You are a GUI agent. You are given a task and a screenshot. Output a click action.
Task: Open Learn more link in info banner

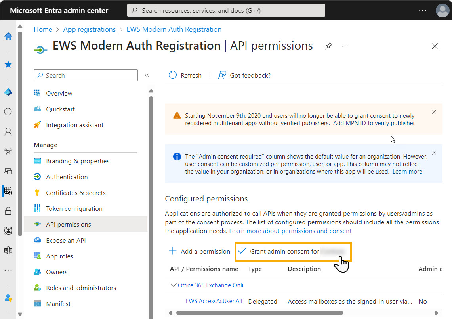pos(407,172)
